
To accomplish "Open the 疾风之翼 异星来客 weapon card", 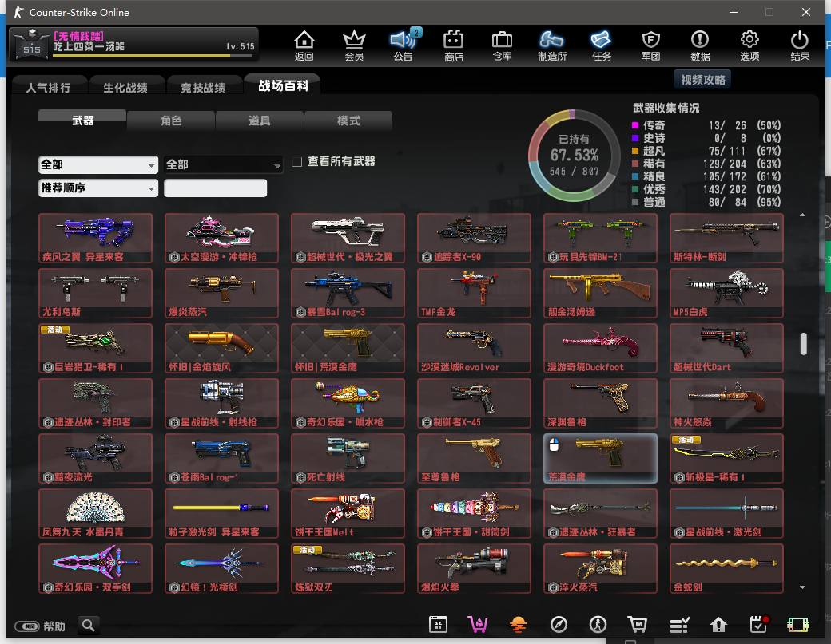I will pyautogui.click(x=95, y=238).
